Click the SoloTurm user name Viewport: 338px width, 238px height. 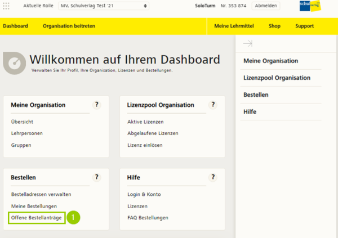[x=205, y=6]
